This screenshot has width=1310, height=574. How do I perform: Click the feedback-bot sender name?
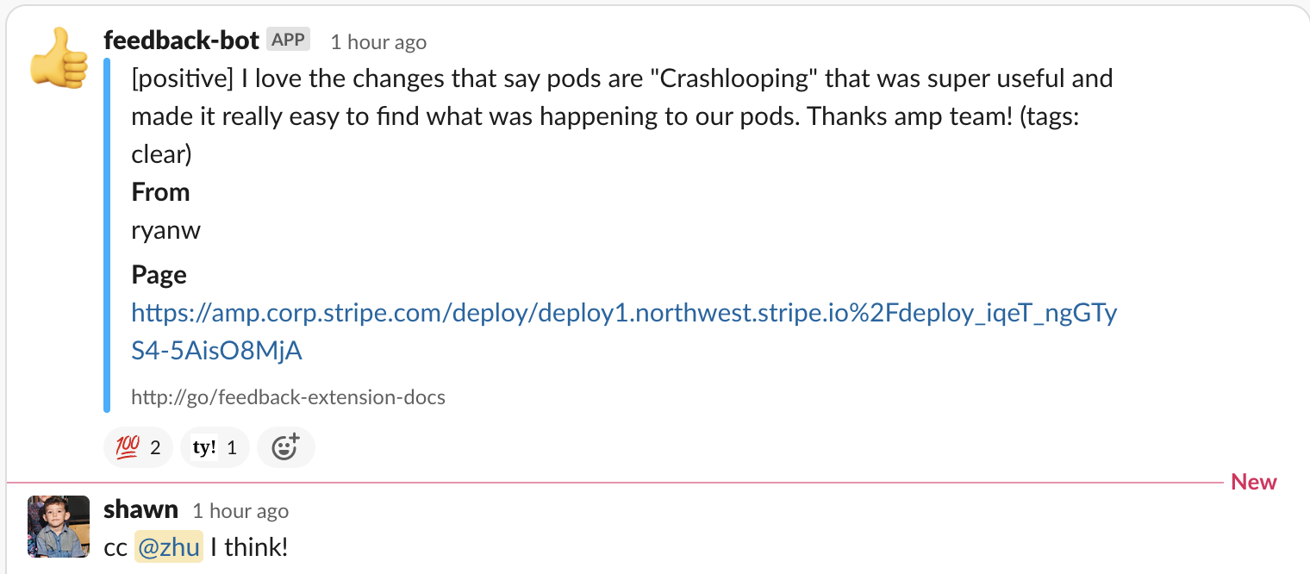point(181,40)
